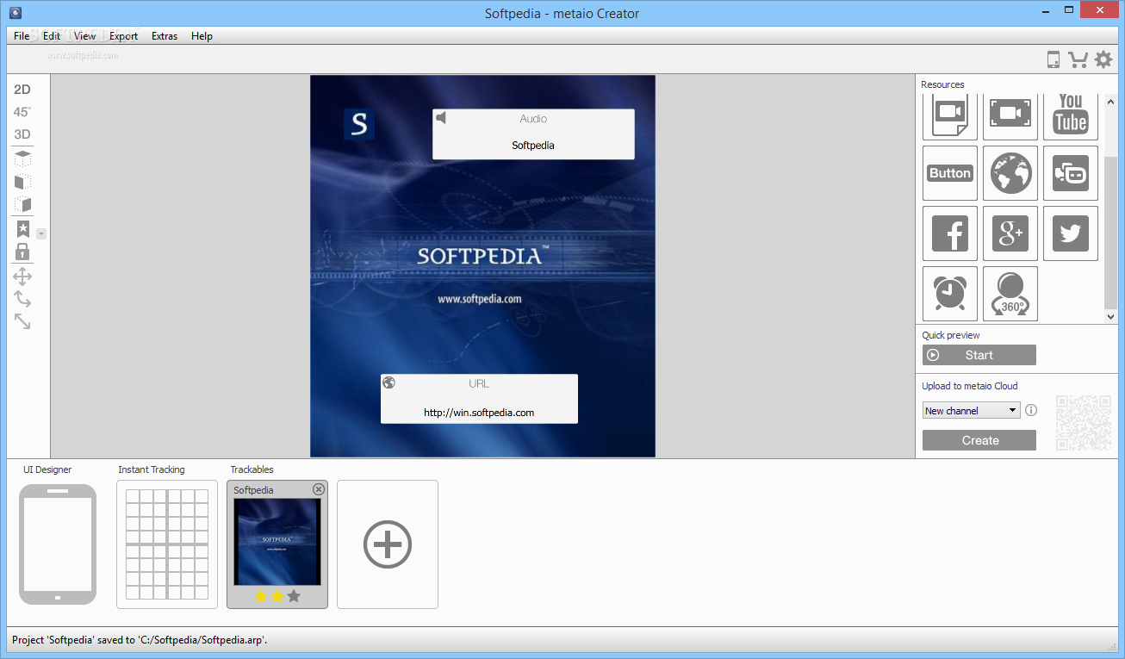Open the View menu
Image resolution: width=1125 pixels, height=659 pixels.
coord(85,36)
